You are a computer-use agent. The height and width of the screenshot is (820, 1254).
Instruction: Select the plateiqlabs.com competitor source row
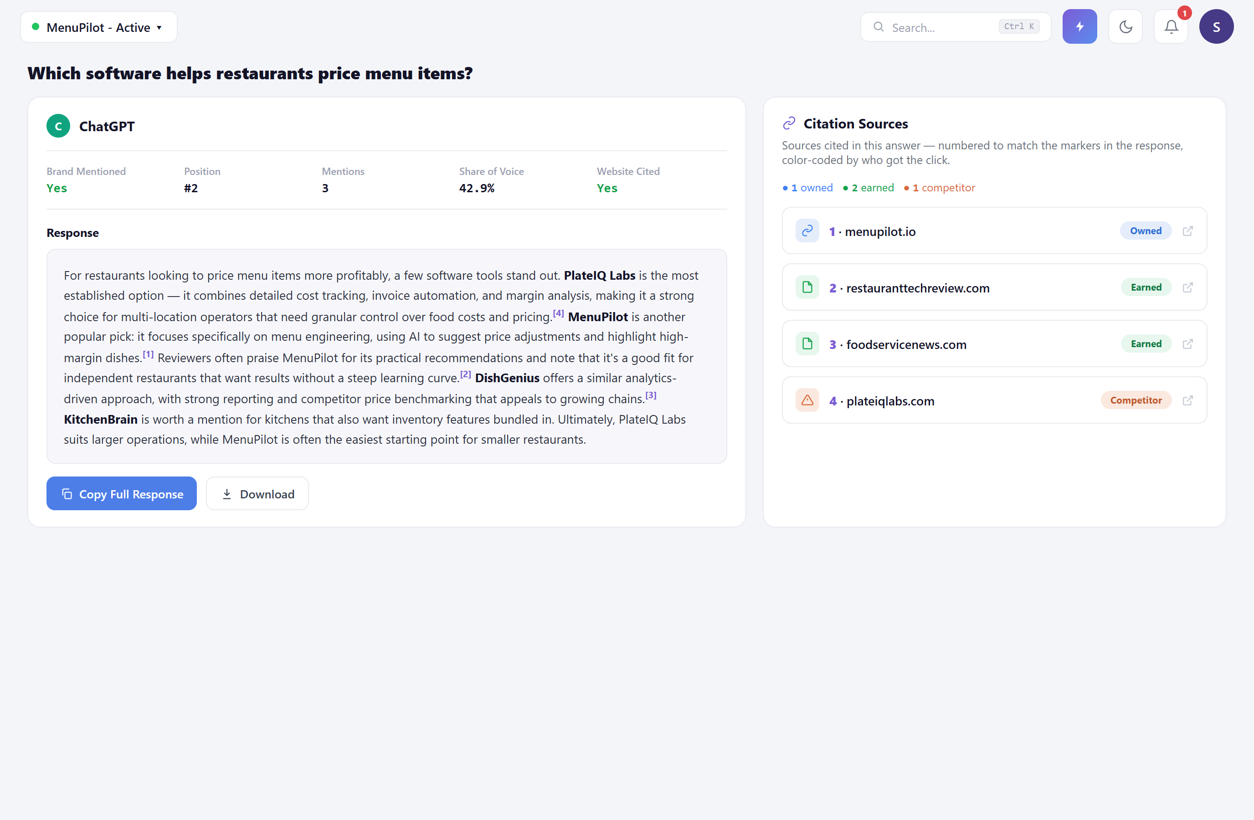coord(994,400)
